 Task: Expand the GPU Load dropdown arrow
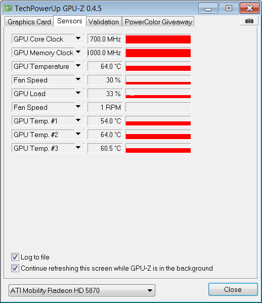click(x=78, y=93)
